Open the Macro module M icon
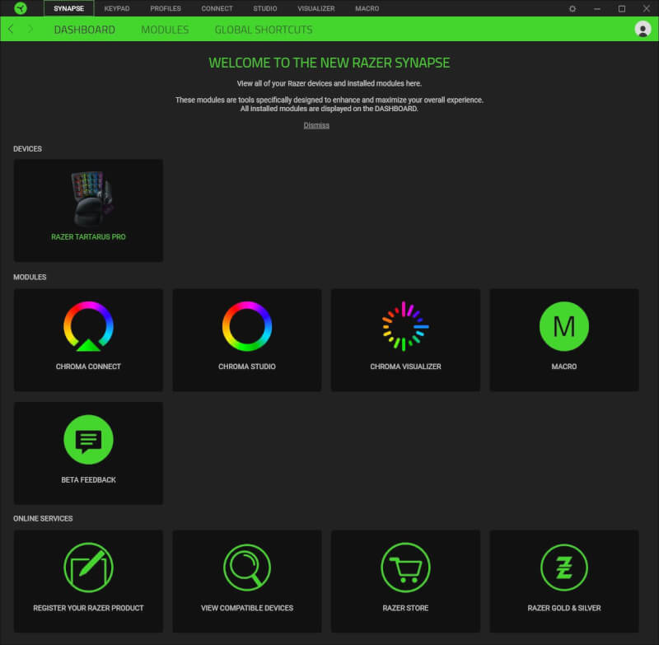Image resolution: width=659 pixels, height=645 pixels. [564, 326]
